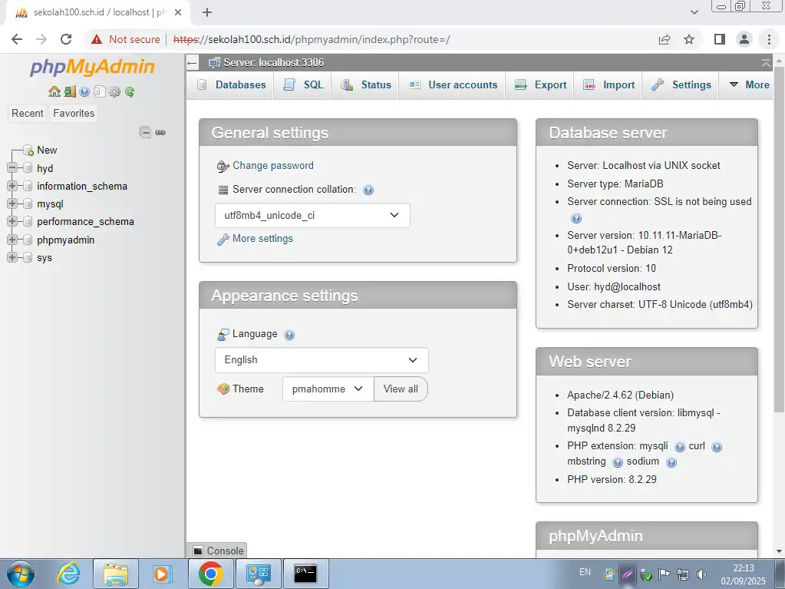Open the Language dropdown set to English
Screen dimensions: 785x589
[322, 360]
